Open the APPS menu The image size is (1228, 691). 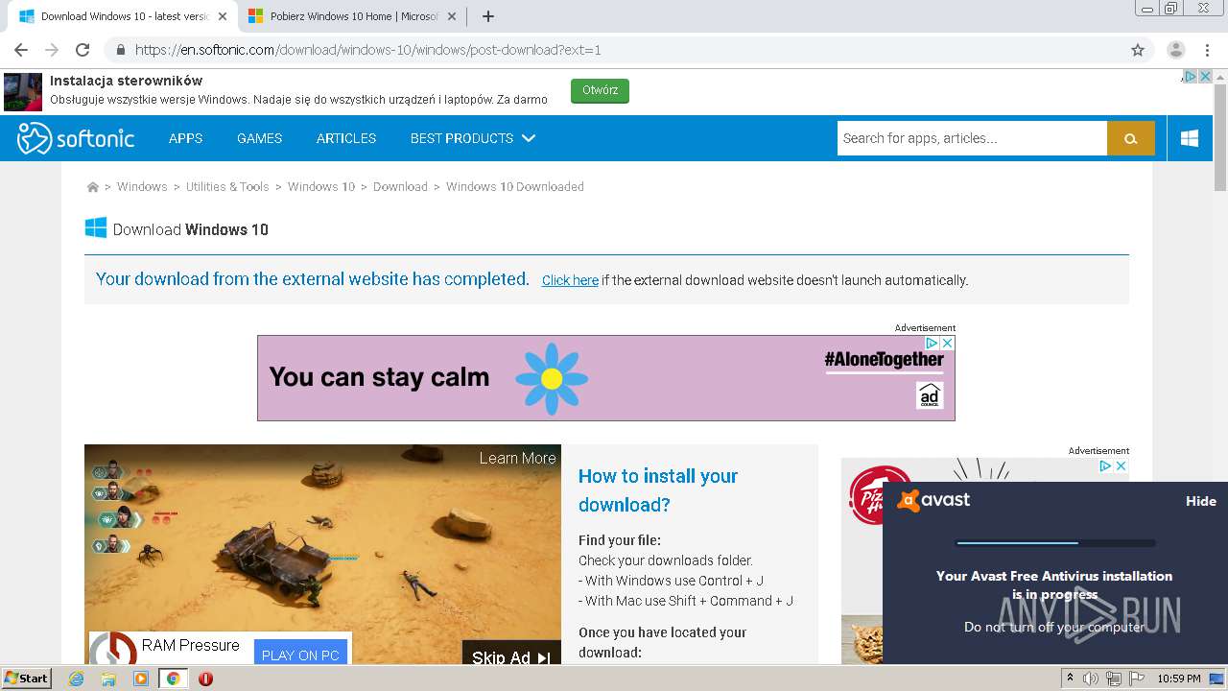coord(185,138)
